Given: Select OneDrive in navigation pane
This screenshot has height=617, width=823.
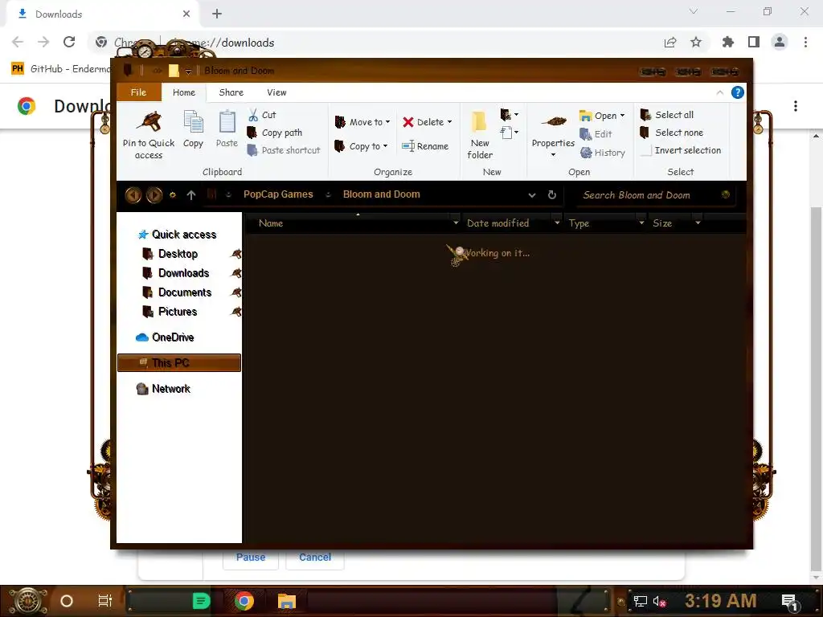Looking at the screenshot, I should (165, 337).
